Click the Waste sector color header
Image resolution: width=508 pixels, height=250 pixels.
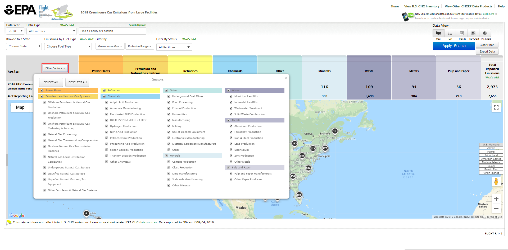pyautogui.click(x=255, y=91)
